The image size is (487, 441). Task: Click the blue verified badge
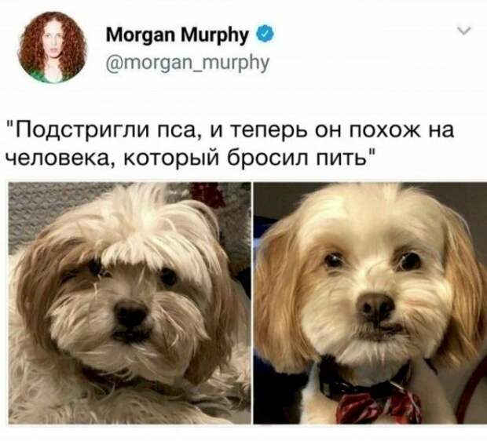(265, 35)
